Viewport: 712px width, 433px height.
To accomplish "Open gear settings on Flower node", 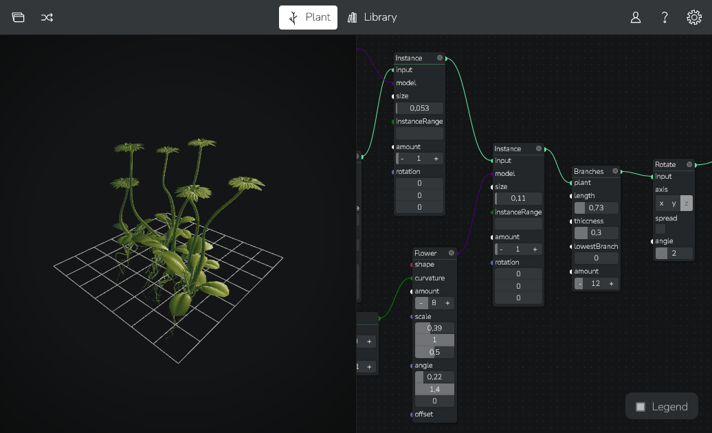I will (x=452, y=253).
